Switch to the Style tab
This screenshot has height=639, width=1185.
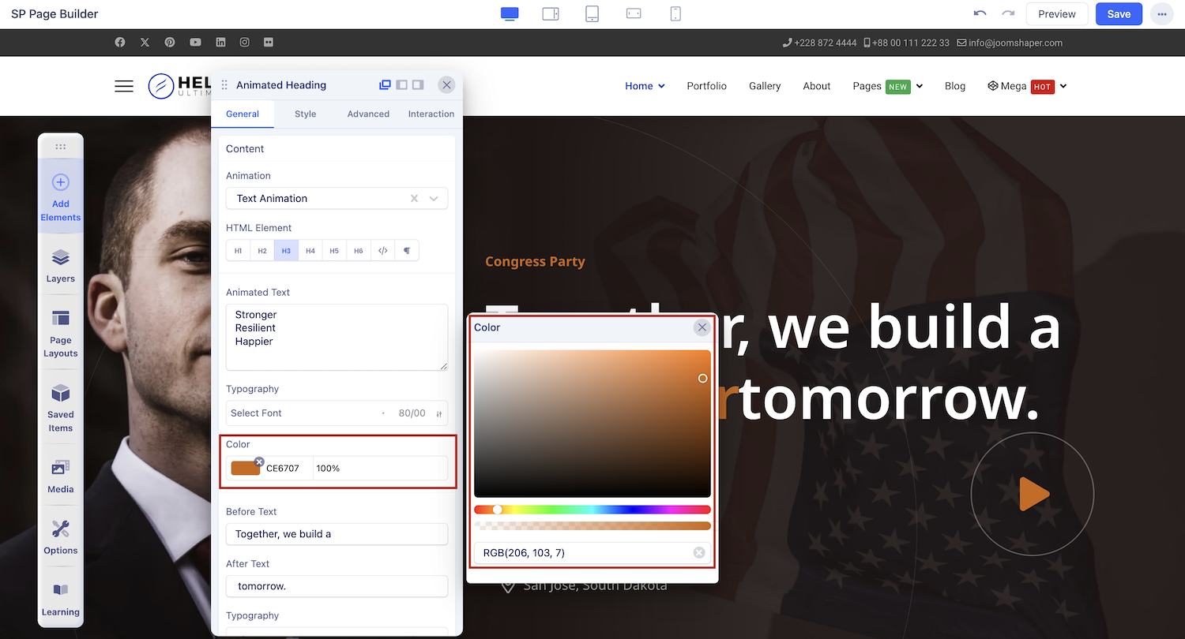tap(306, 114)
